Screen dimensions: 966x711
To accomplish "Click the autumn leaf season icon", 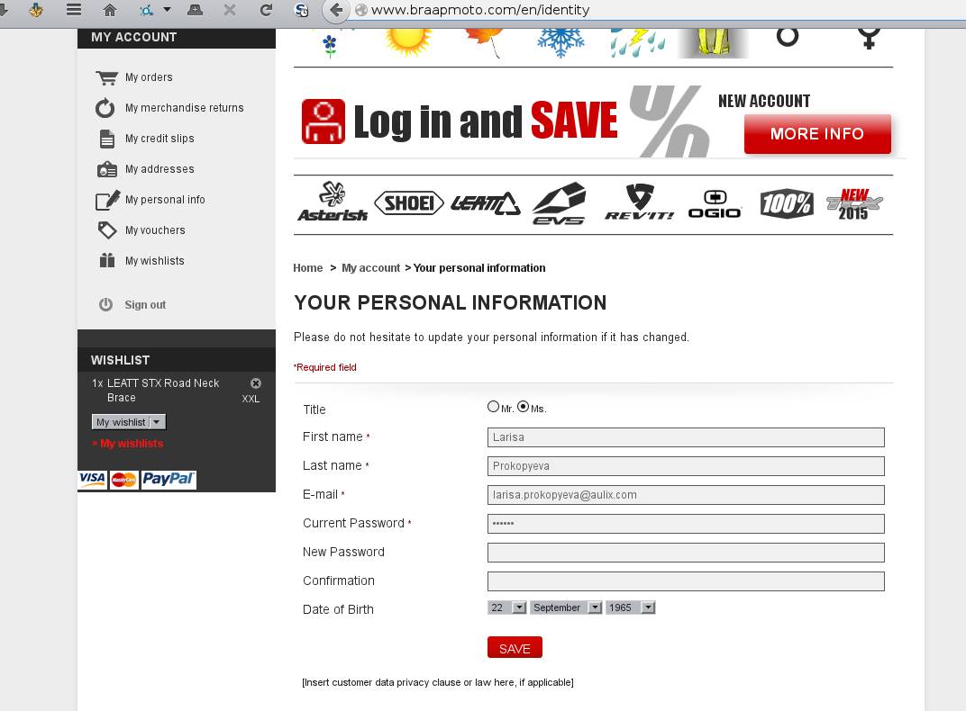I will [484, 41].
